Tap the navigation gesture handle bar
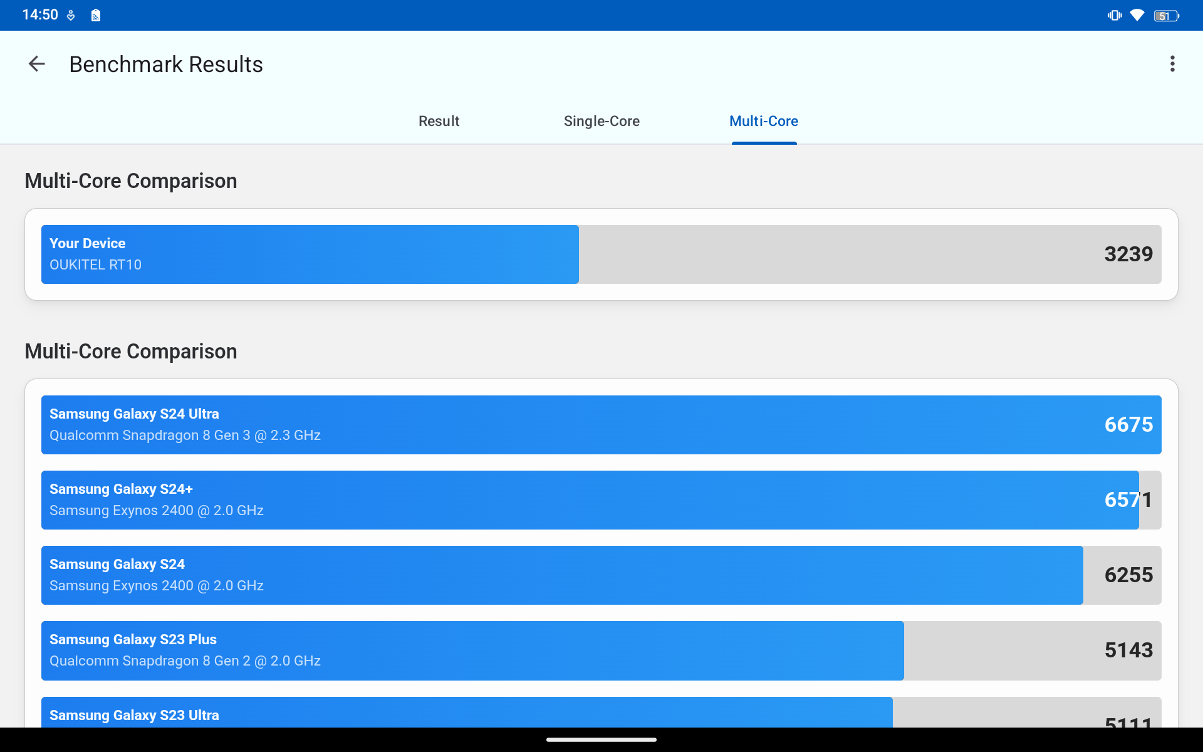The width and height of the screenshot is (1203, 752). coord(601,739)
